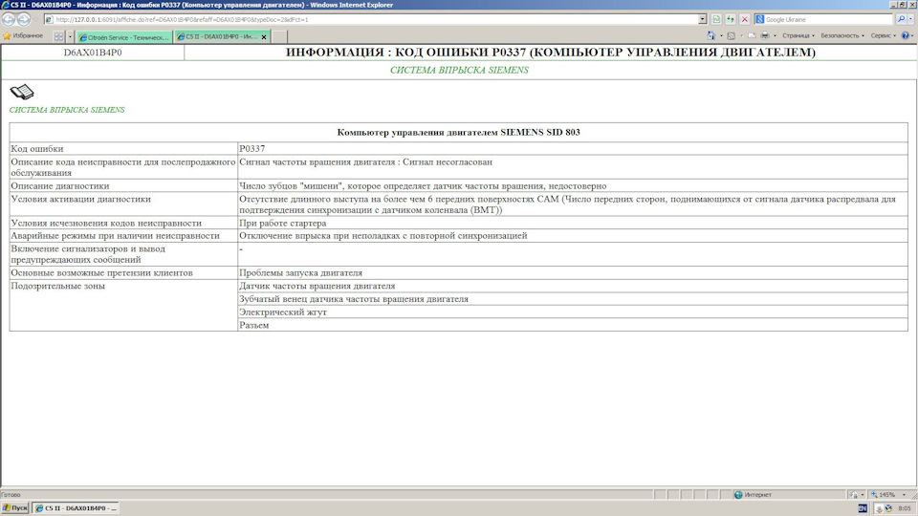Click into the URL address field
This screenshot has height=516, width=918.
375,19
